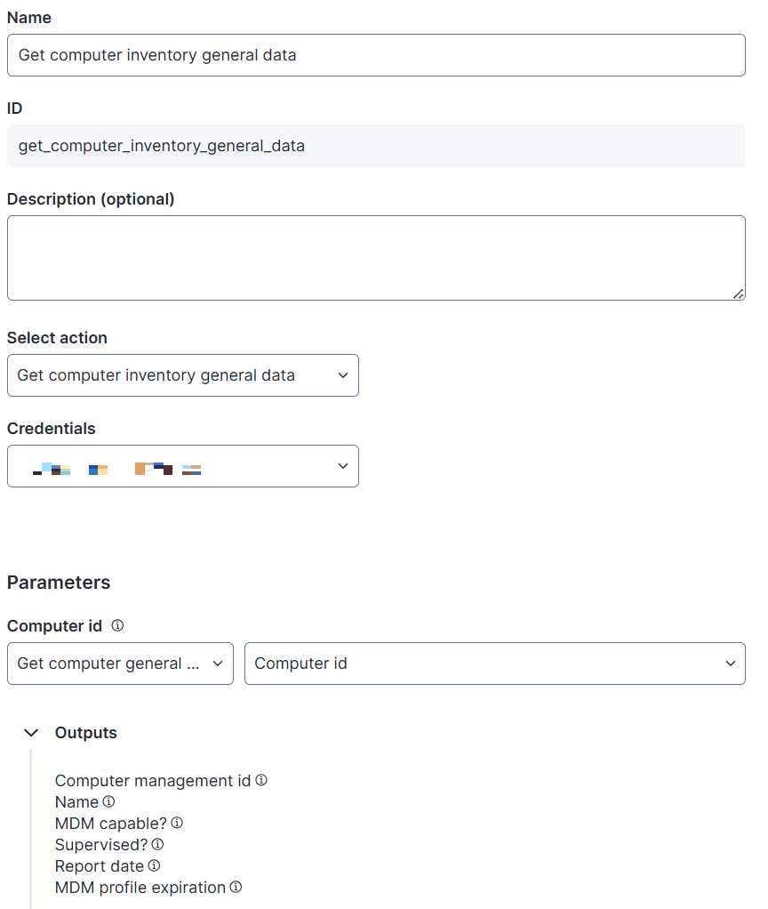Click the read-only ID field

(x=376, y=146)
